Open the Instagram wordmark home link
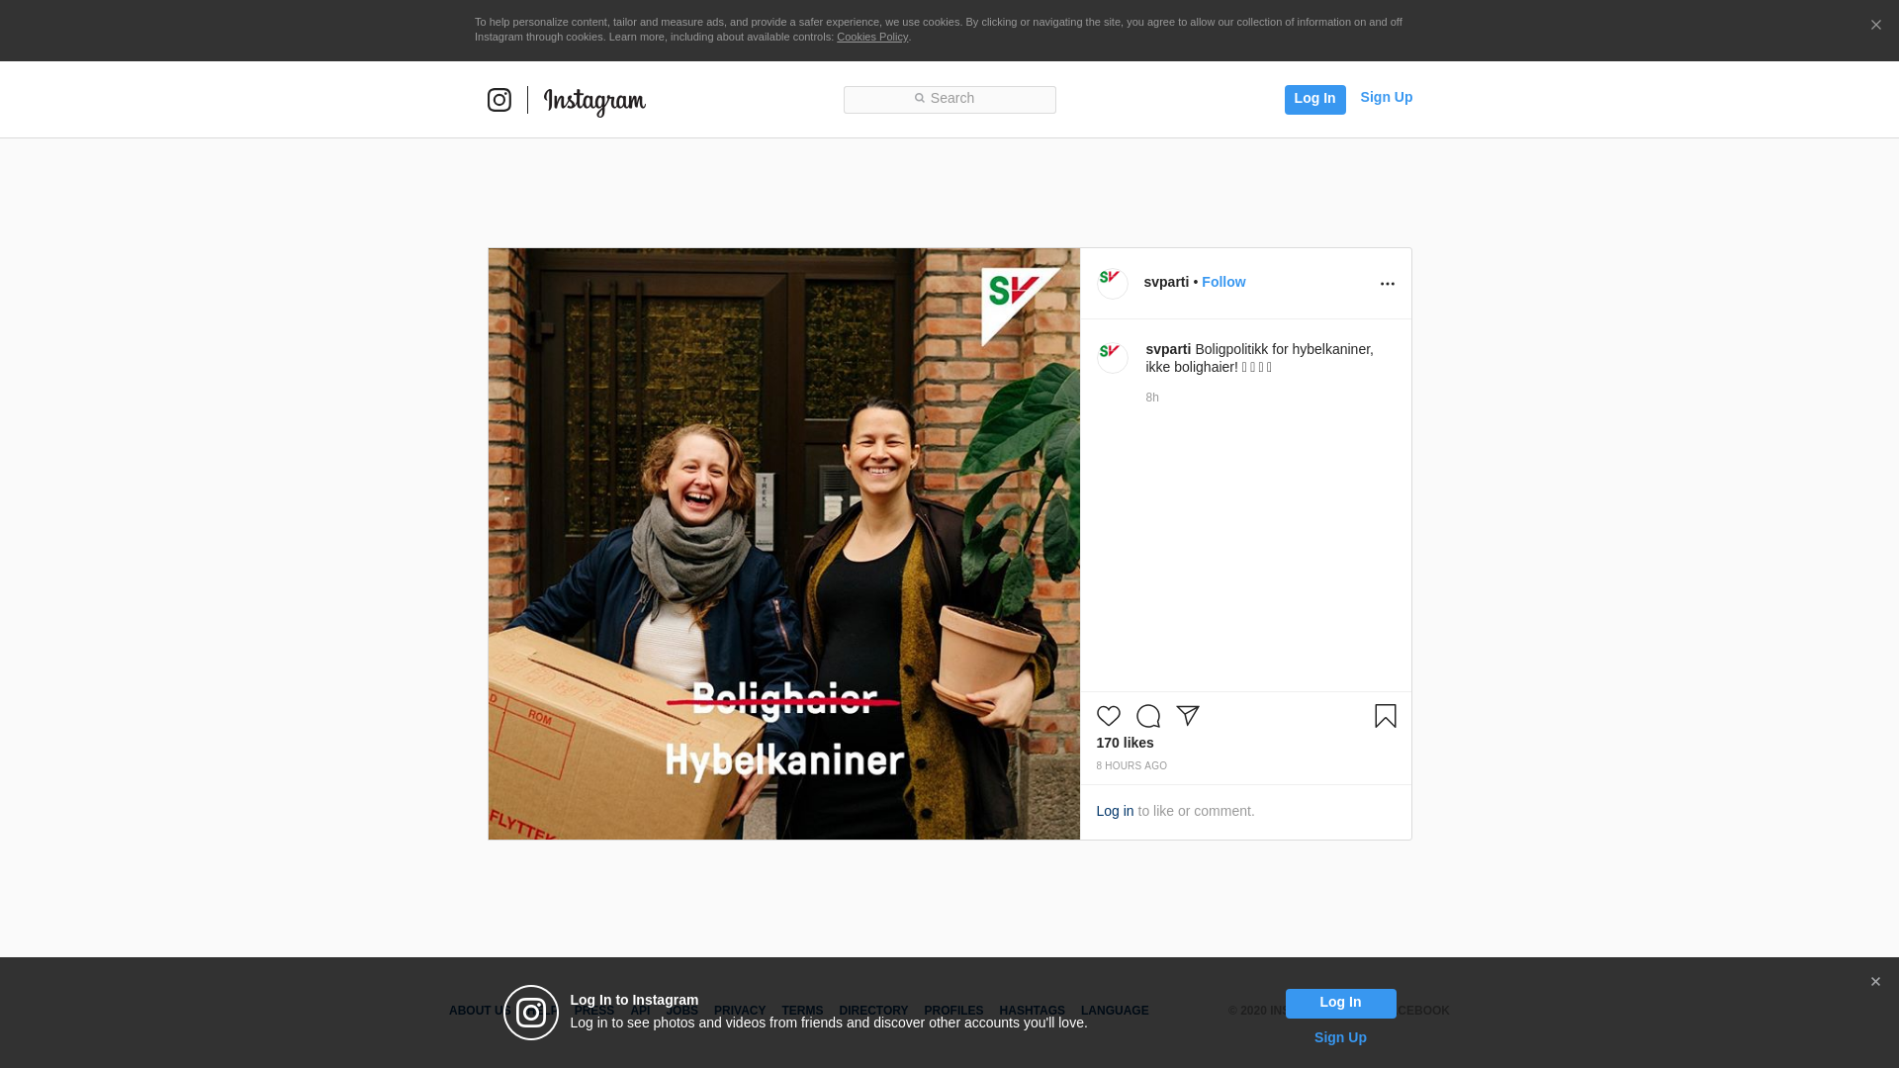1899x1068 pixels. pos(594,102)
